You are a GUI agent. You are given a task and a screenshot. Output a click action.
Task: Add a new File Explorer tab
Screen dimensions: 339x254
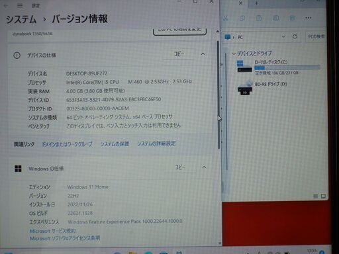point(256,3)
